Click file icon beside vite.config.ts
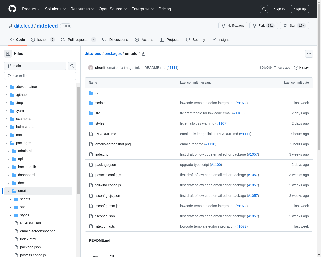The height and width of the screenshot is (257, 321). click(91, 226)
